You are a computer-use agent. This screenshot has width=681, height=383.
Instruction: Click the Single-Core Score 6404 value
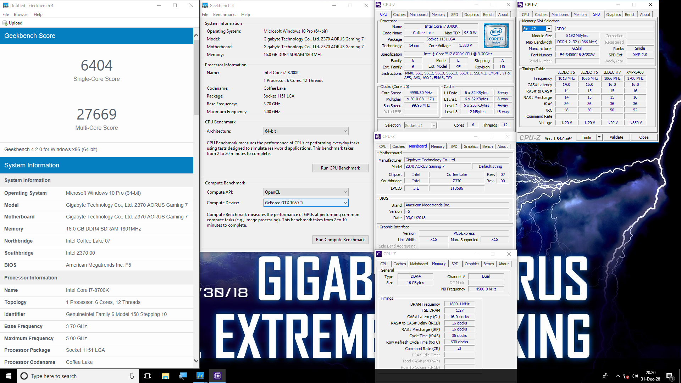(x=96, y=65)
